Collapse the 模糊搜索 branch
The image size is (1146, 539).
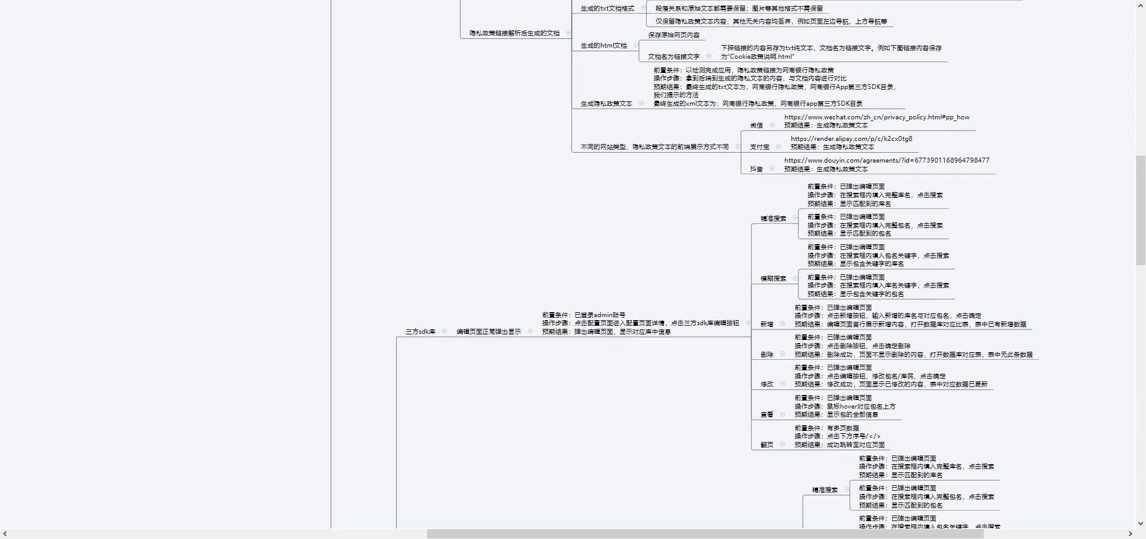[x=795, y=278]
